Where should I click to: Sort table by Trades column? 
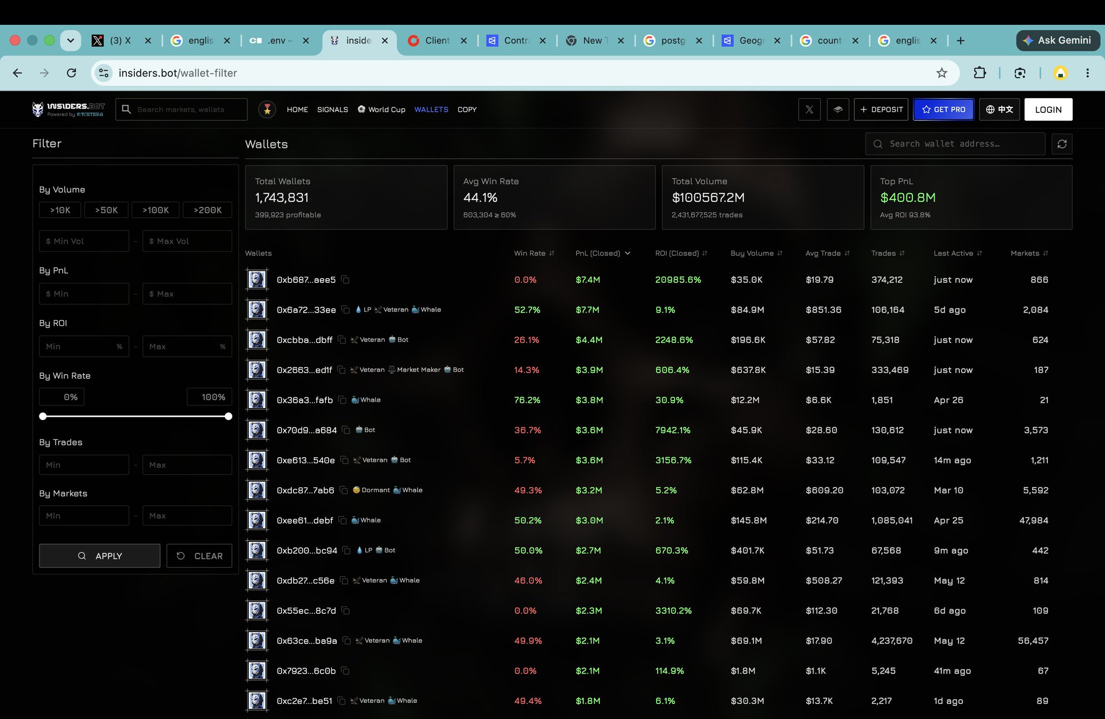click(x=888, y=253)
